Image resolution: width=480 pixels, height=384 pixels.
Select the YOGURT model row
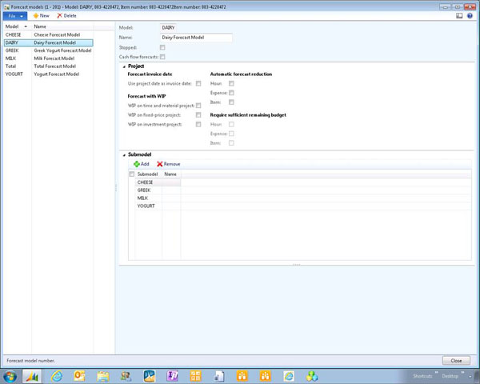pyautogui.click(x=48, y=74)
